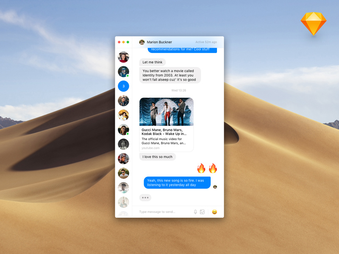Click the typing indicator bubble

click(145, 198)
